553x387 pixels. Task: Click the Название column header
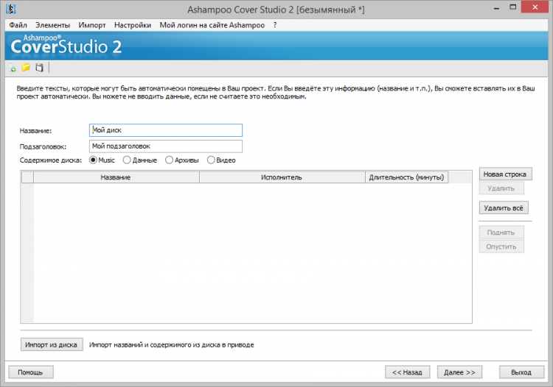pos(116,177)
